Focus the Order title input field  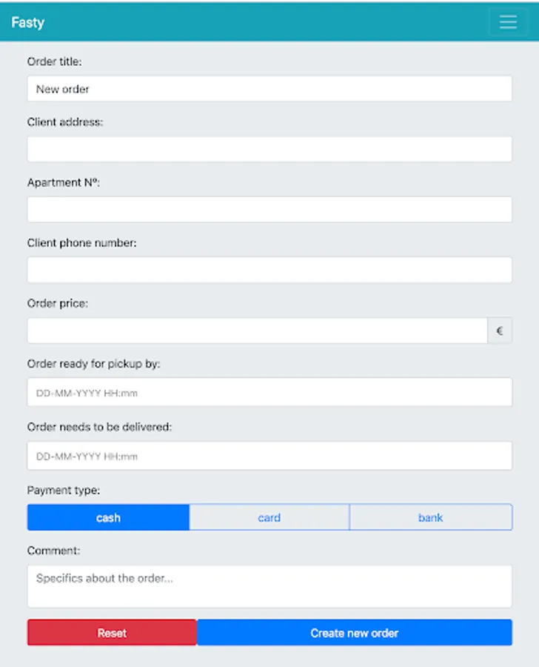(x=269, y=89)
